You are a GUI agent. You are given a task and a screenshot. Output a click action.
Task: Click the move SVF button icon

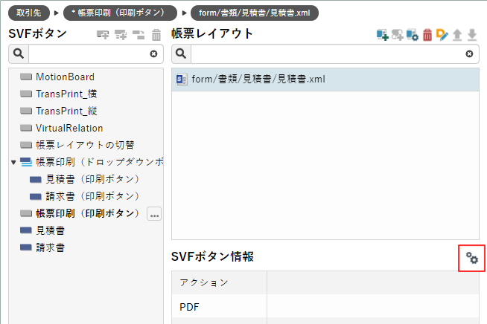point(139,35)
